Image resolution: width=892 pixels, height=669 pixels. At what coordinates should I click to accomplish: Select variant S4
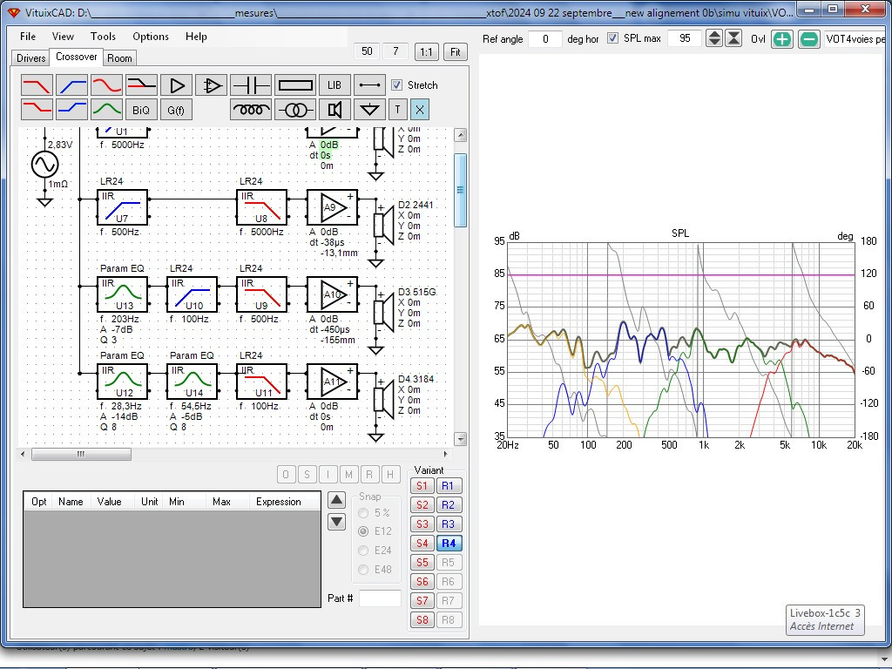(422, 544)
